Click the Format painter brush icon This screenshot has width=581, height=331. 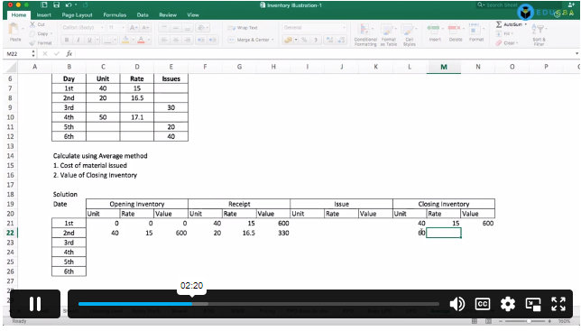coord(32,43)
